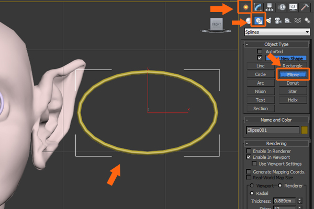This screenshot has width=314, height=209.
Task: Choose the Donut spline button
Action: tap(293, 83)
